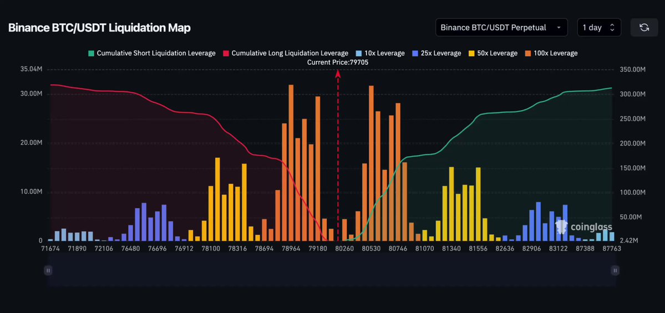Click the 76480 x-axis price label
The height and width of the screenshot is (313, 665).
click(x=130, y=249)
